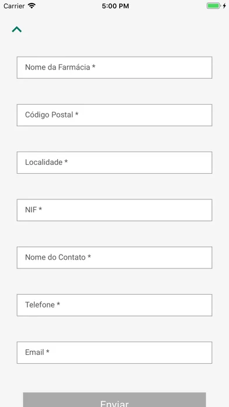Select the Código Postal input field
Image resolution: width=229 pixels, height=407 pixels.
[x=114, y=115]
